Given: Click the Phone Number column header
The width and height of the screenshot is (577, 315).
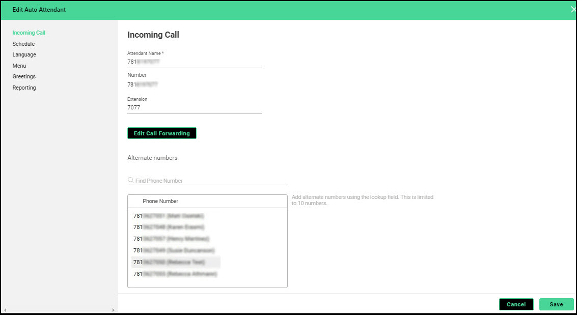Looking at the screenshot, I should tap(160, 201).
